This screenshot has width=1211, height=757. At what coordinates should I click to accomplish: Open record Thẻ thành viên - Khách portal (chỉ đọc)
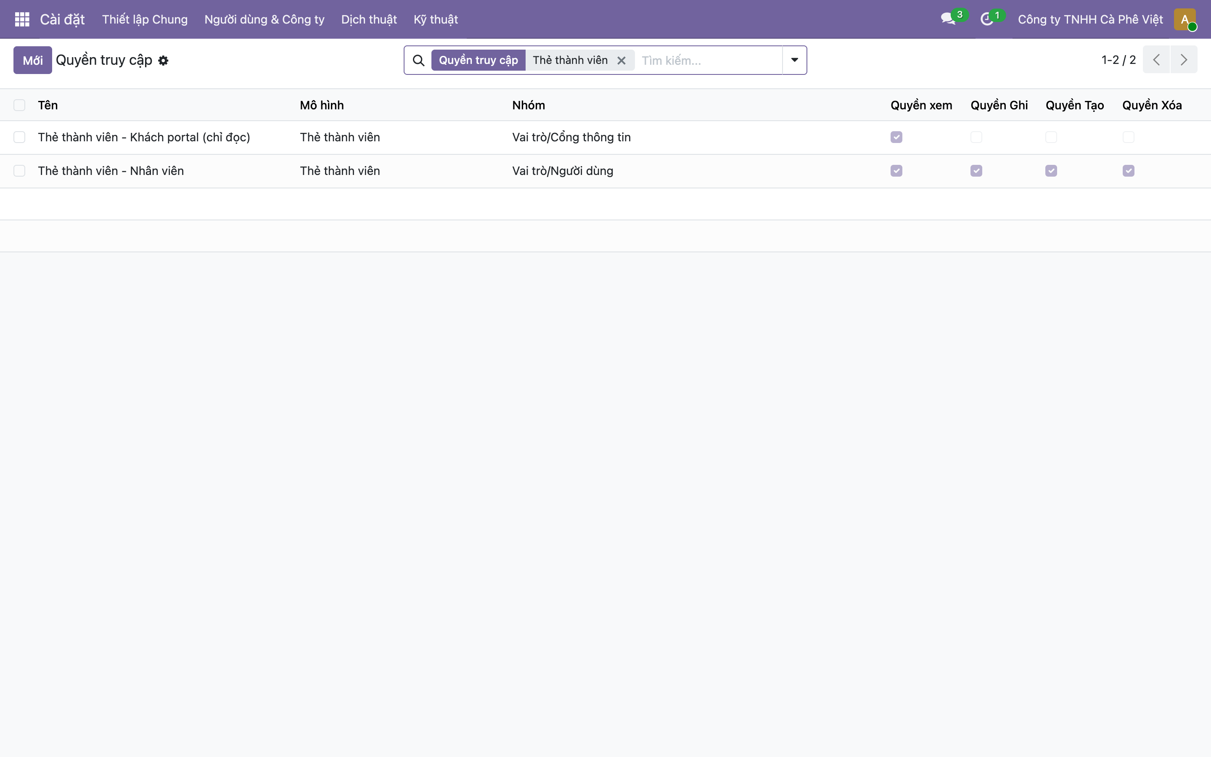click(x=144, y=137)
